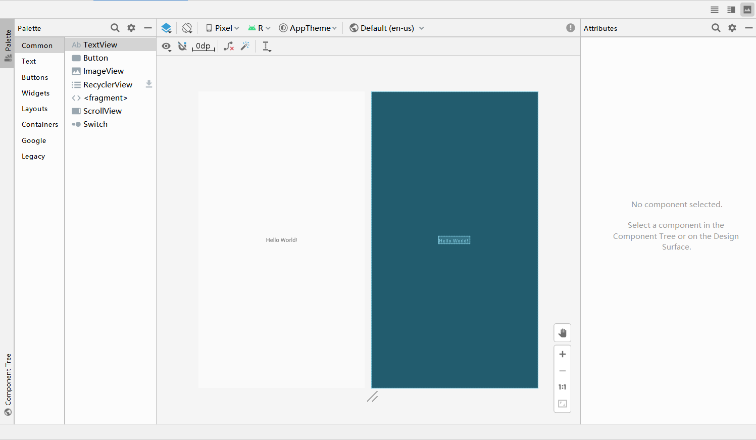Infer constraints magic wand
Screen dimensions: 756x440
[x=245, y=46]
